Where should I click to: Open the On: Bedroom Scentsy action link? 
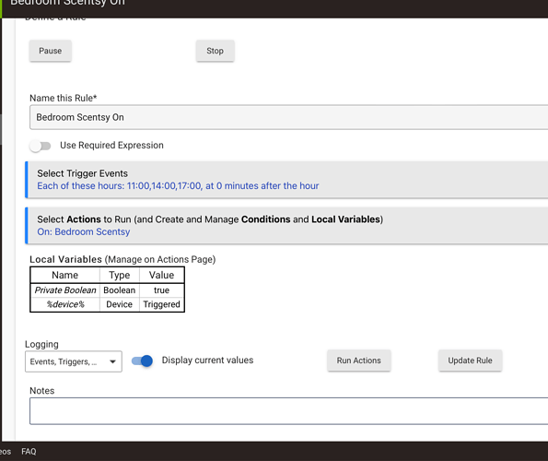(84, 231)
